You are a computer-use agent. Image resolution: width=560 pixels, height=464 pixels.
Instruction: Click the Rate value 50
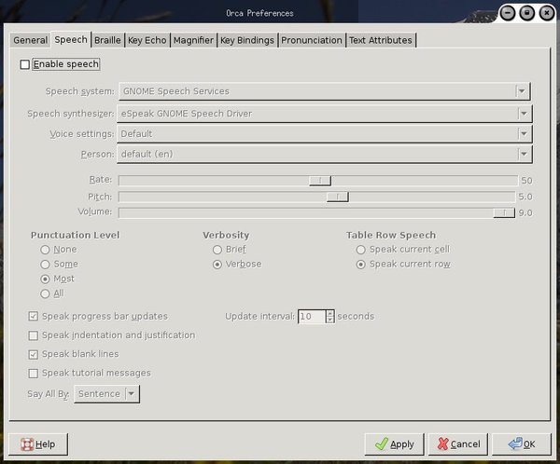click(526, 181)
